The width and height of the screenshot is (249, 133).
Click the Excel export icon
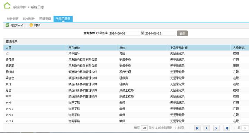(x=7, y=25)
